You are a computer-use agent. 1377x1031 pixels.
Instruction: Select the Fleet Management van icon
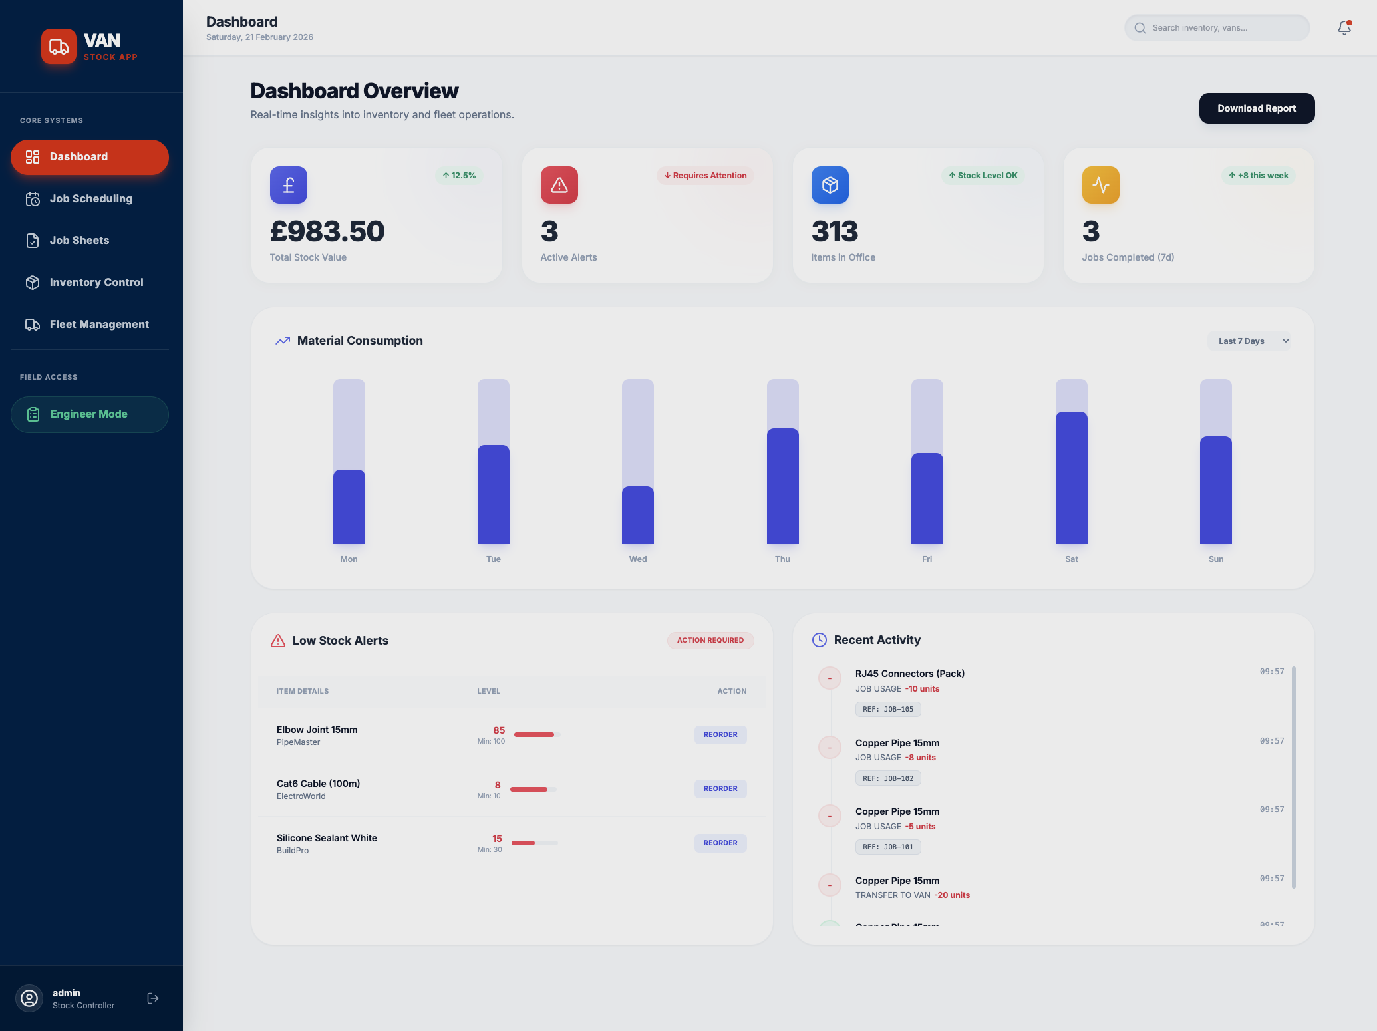pos(33,324)
